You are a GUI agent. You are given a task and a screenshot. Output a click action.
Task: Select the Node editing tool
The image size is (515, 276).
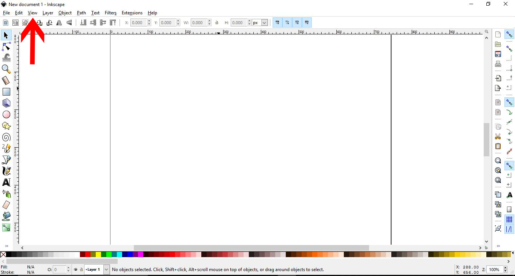pos(6,46)
